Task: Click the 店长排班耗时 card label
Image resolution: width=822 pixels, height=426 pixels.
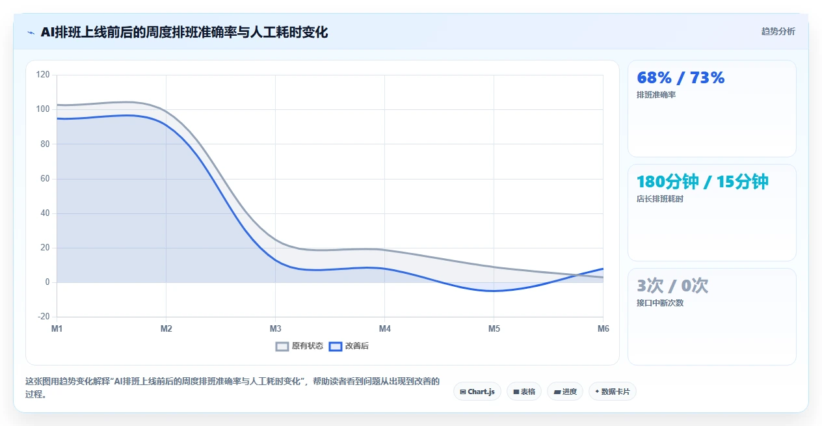Action: coord(660,199)
